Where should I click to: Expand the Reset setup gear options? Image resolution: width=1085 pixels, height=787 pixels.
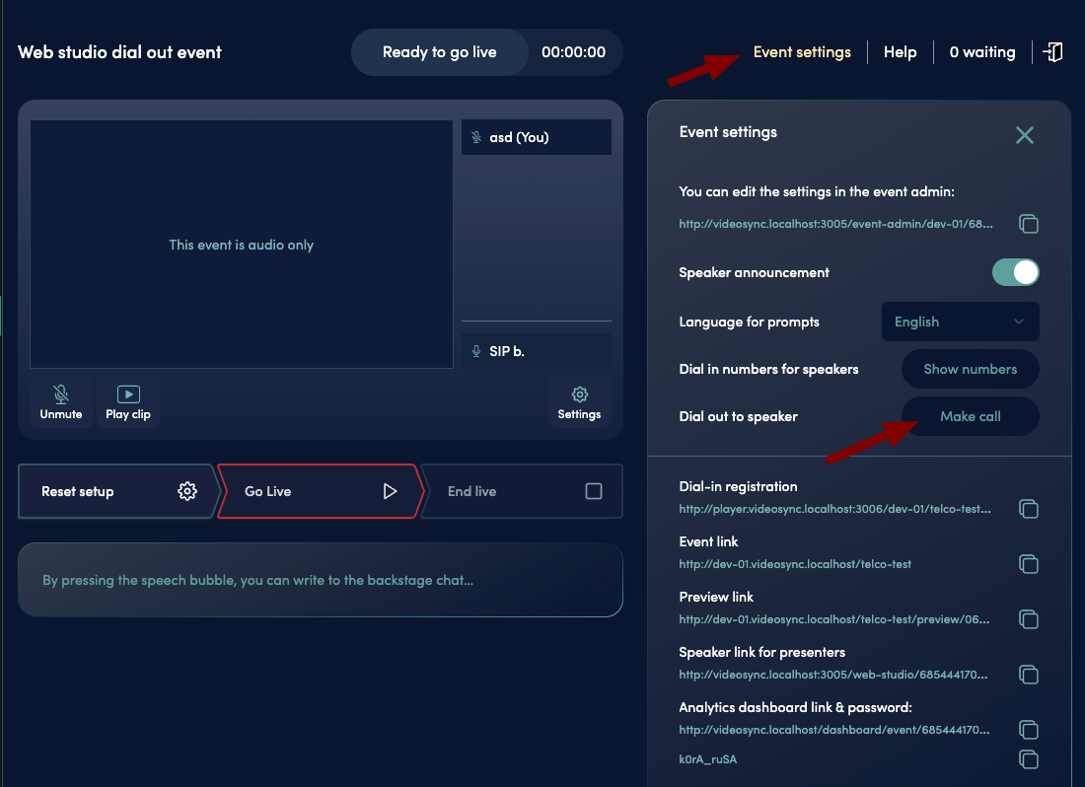187,490
